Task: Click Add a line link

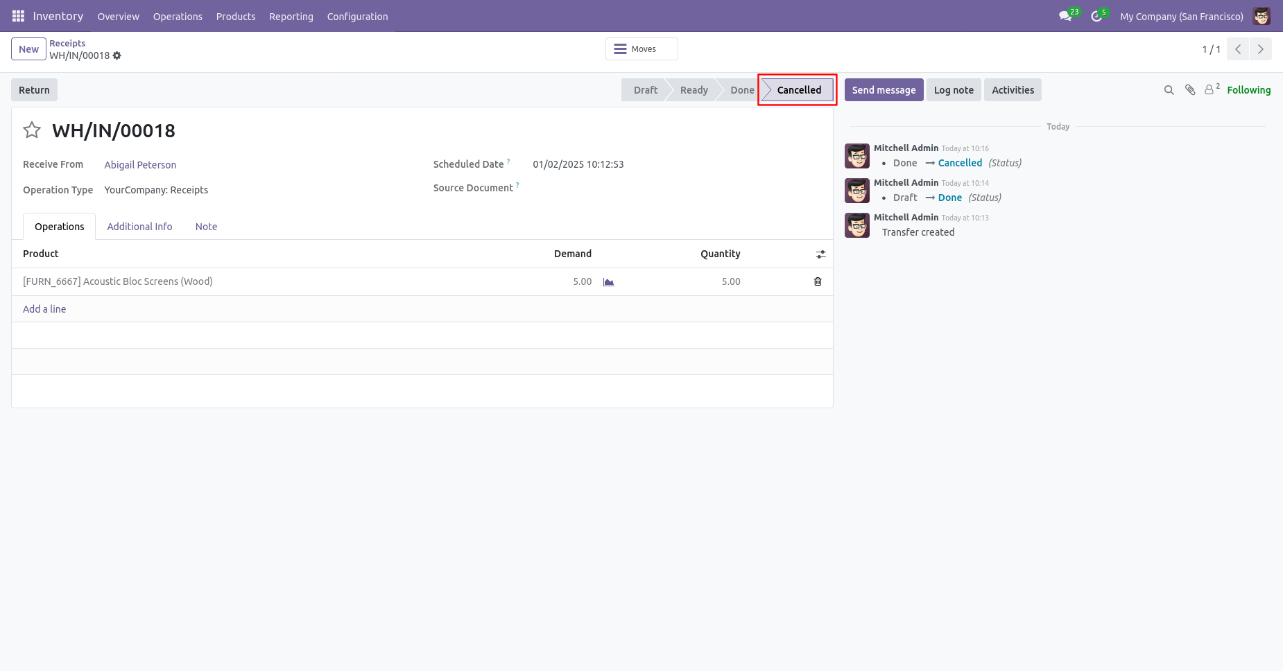Action: (44, 309)
